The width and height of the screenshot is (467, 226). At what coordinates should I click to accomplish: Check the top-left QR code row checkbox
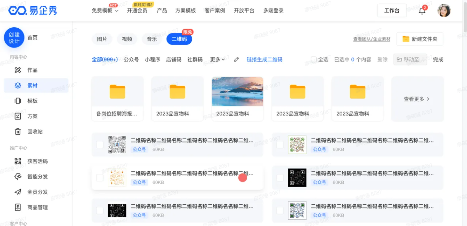point(100,144)
